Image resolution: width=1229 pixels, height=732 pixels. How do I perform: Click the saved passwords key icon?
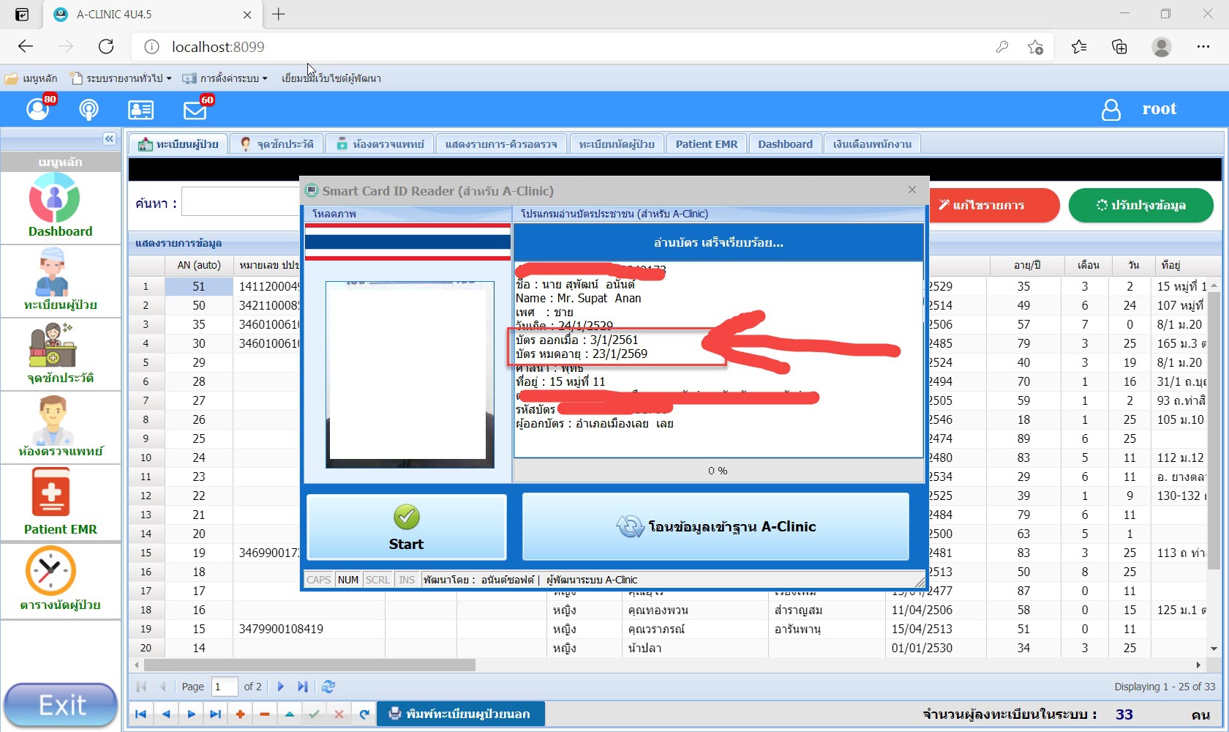[1002, 47]
